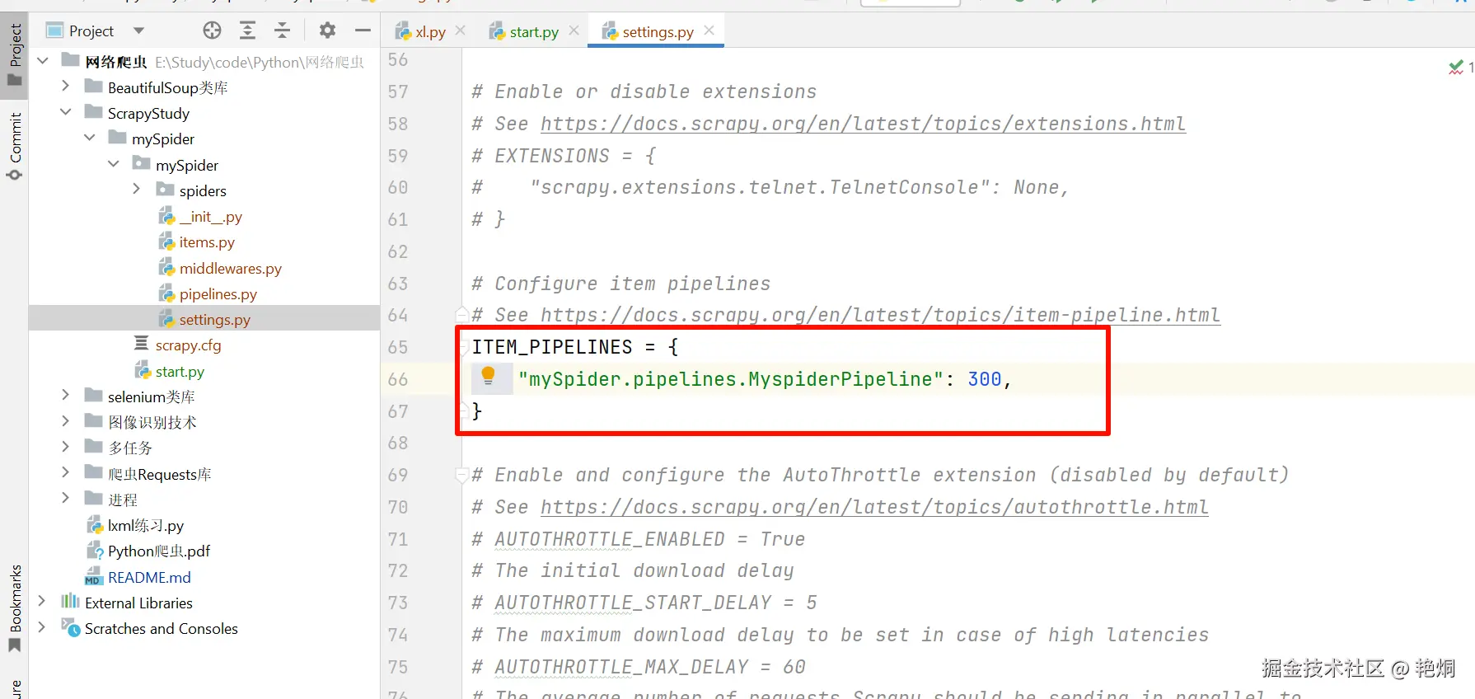Viewport: 1475px width, 699px height.
Task: Click line number 65 in gutter
Action: tap(398, 347)
